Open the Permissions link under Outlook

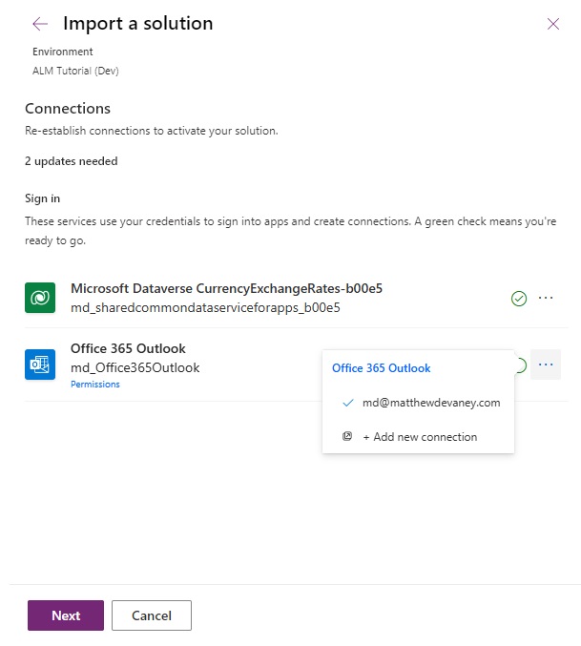(x=95, y=385)
